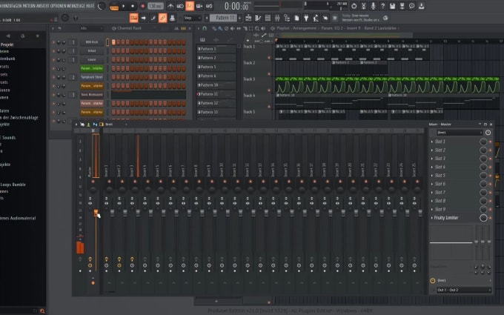Click the Track 1 header in playlist

[x=257, y=52]
